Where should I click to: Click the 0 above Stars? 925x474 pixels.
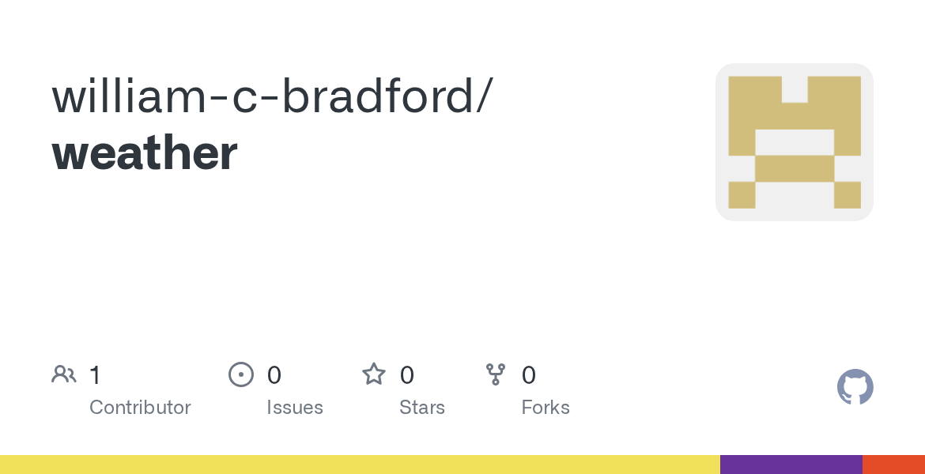coord(407,375)
